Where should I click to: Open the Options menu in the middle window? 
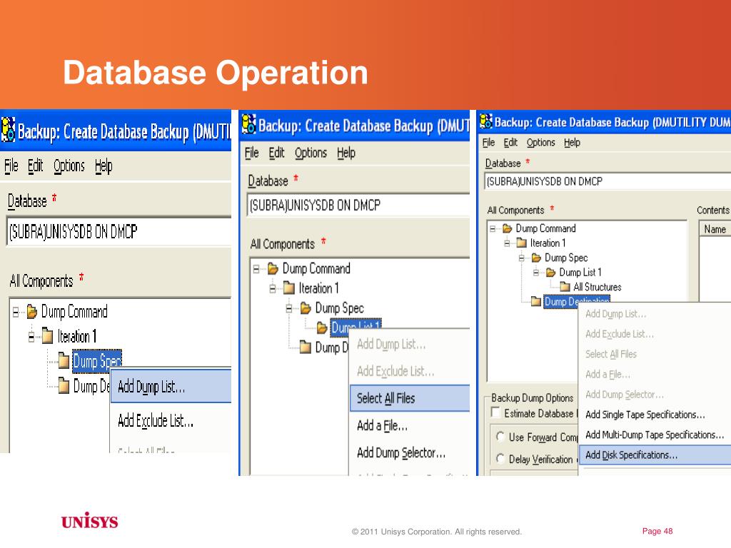pos(311,153)
